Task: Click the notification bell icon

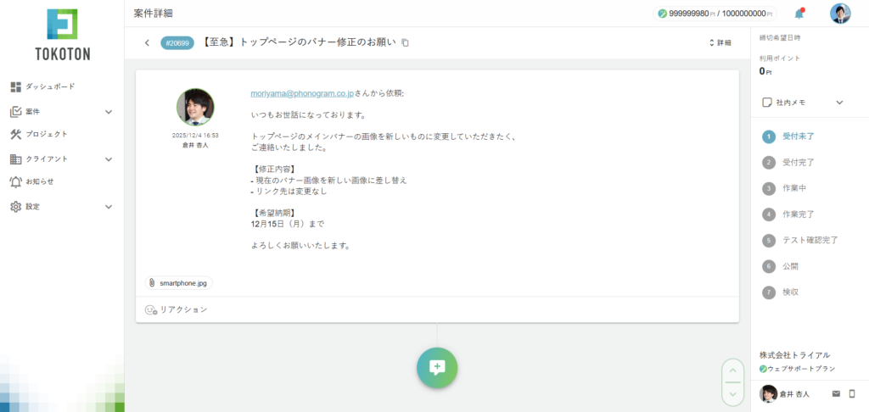Action: pyautogui.click(x=799, y=14)
